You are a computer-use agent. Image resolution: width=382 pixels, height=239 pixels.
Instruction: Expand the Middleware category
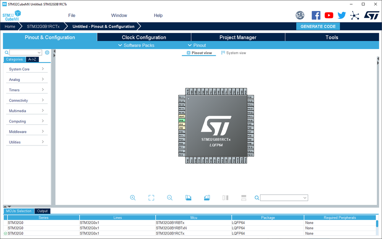coord(27,132)
